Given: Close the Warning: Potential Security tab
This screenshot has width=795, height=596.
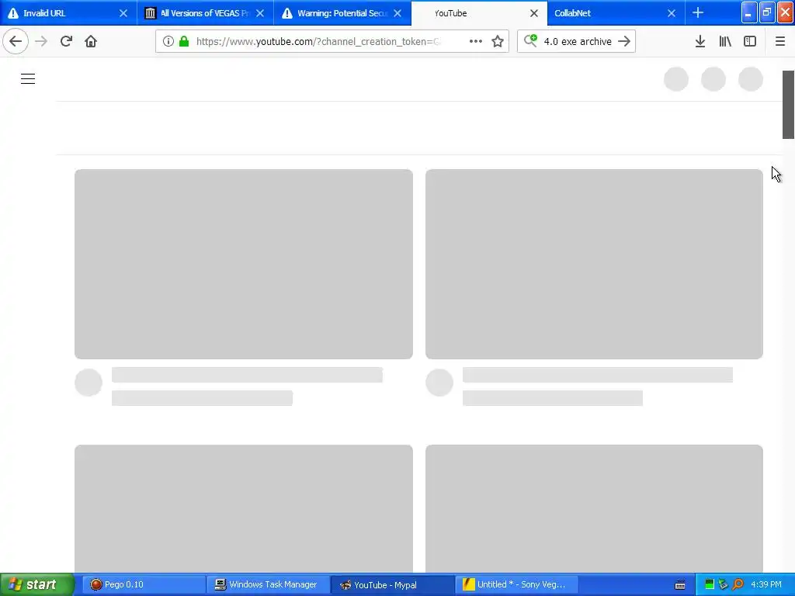Looking at the screenshot, I should [x=397, y=13].
